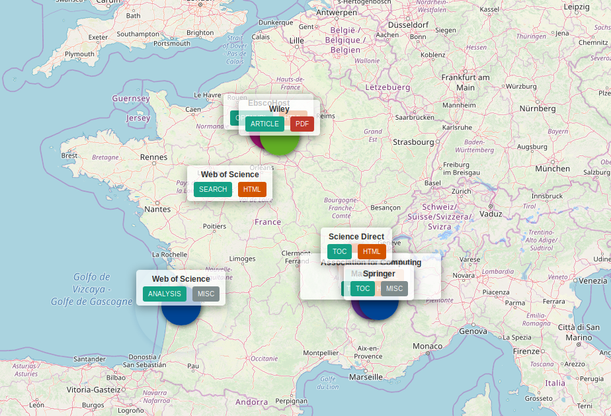Click the Poitiers city label

pyautogui.click(x=214, y=226)
